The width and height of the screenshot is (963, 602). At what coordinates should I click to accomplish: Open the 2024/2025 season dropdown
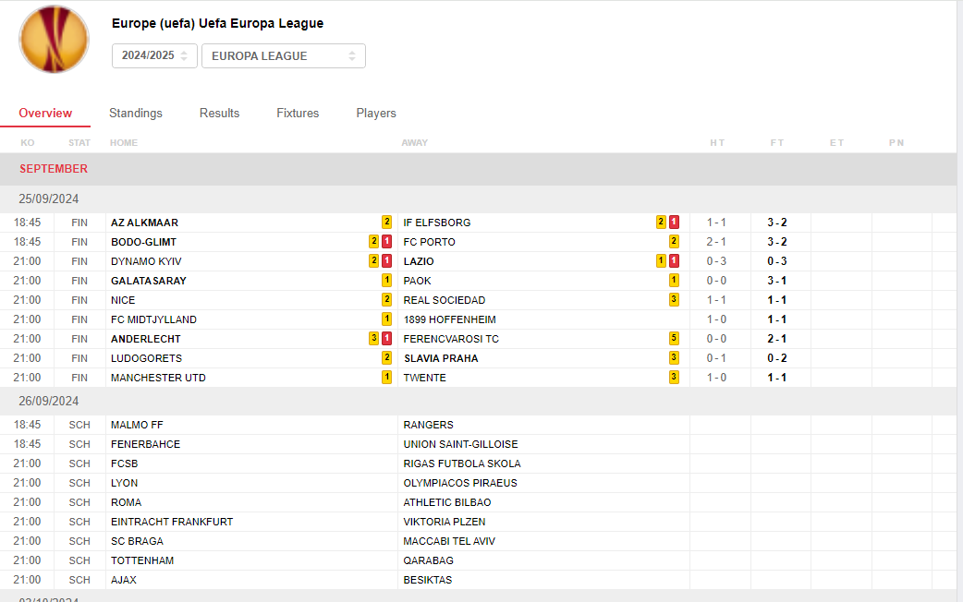pos(154,55)
